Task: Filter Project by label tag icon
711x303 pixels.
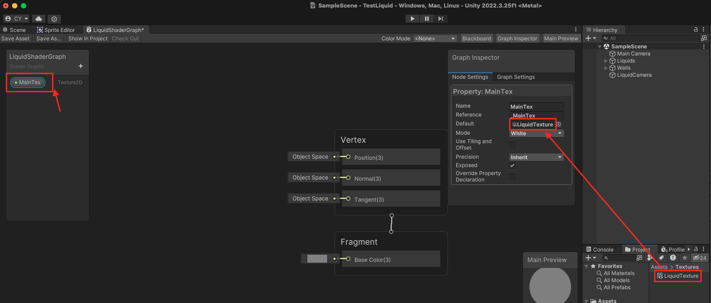Action: tap(662, 258)
